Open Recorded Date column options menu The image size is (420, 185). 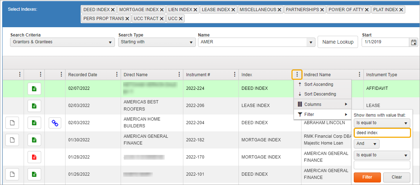point(117,74)
